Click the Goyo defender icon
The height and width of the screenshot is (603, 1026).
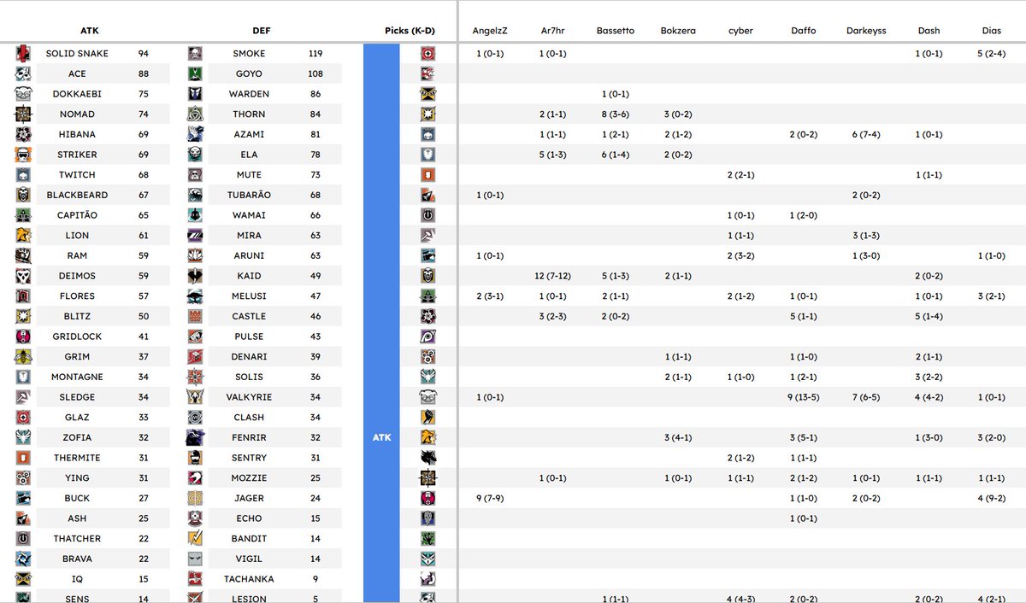point(195,73)
